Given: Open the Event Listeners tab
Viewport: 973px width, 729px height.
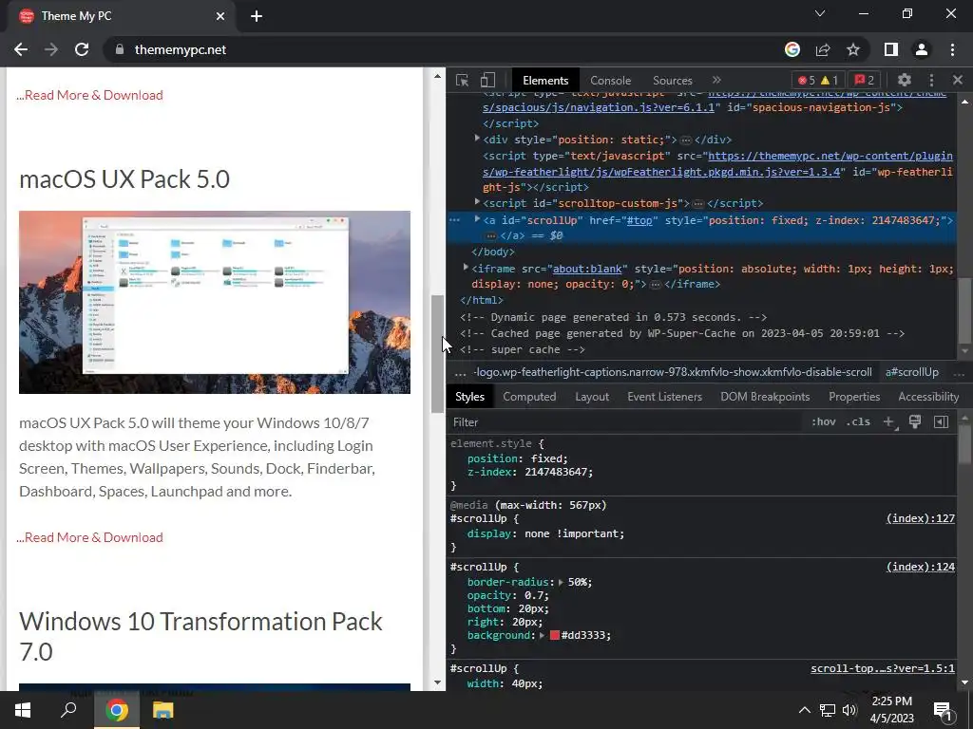Looking at the screenshot, I should [664, 397].
